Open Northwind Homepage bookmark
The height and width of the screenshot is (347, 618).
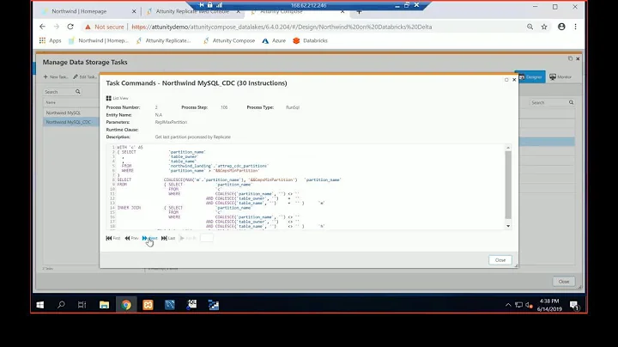pos(99,40)
